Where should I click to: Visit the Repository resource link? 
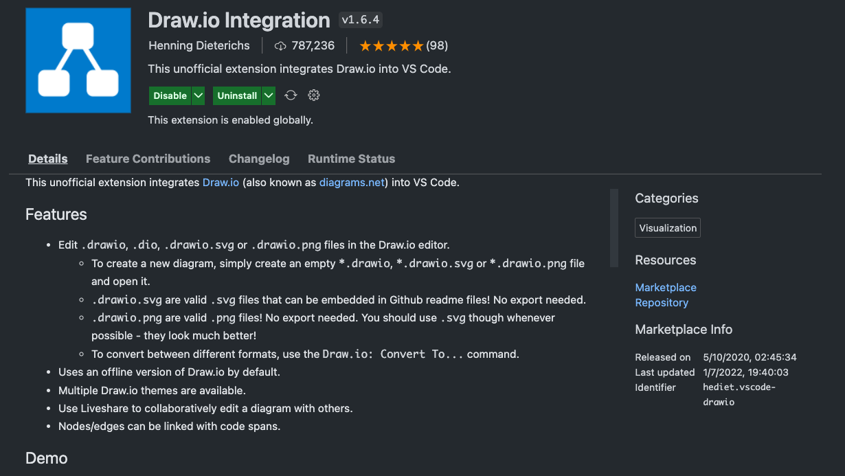(x=661, y=302)
